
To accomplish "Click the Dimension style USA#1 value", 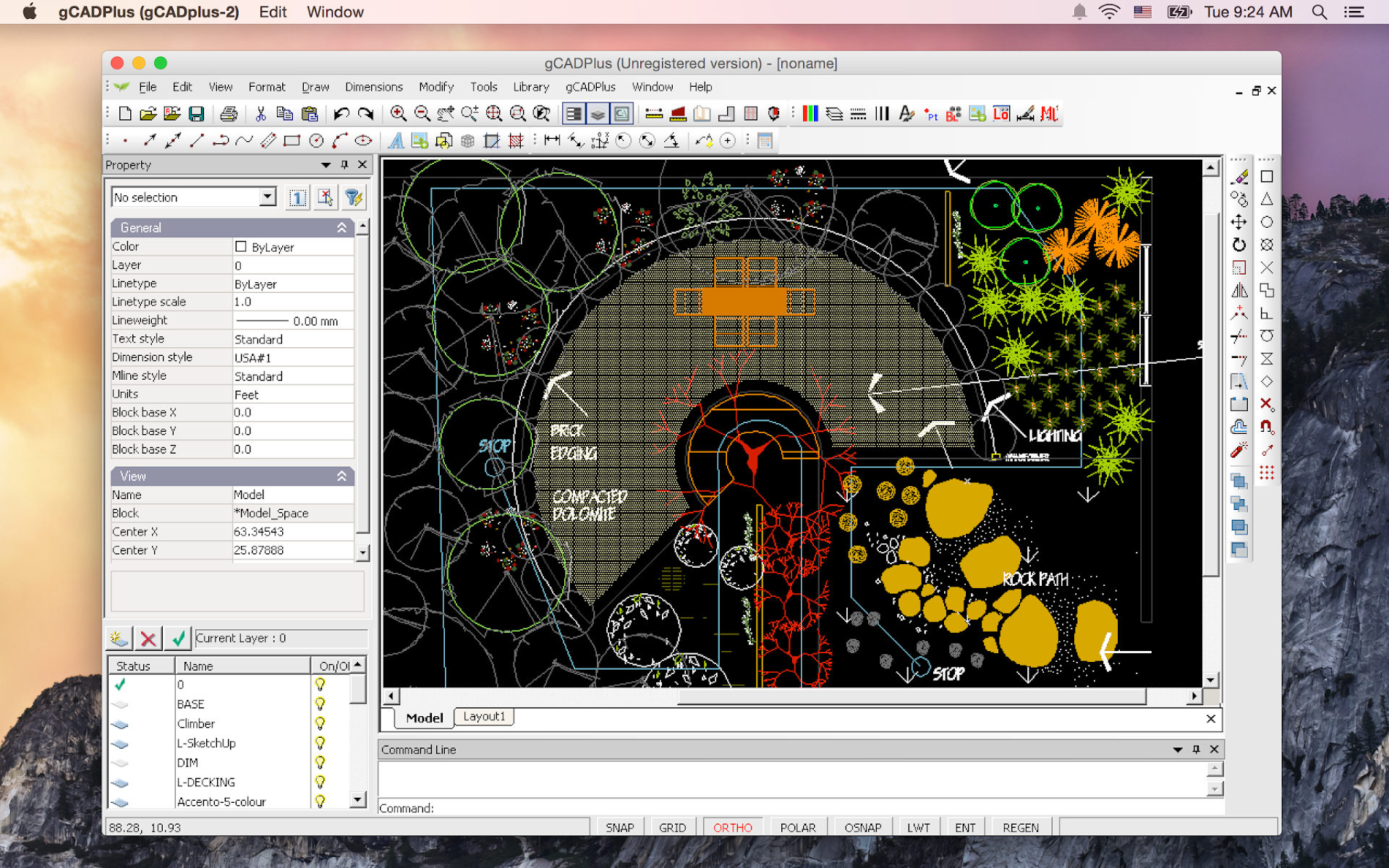I will (293, 357).
